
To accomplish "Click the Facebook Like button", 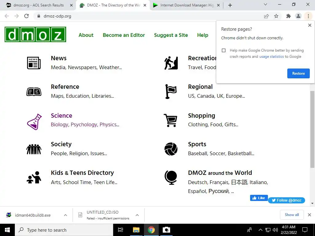I will (x=259, y=198).
